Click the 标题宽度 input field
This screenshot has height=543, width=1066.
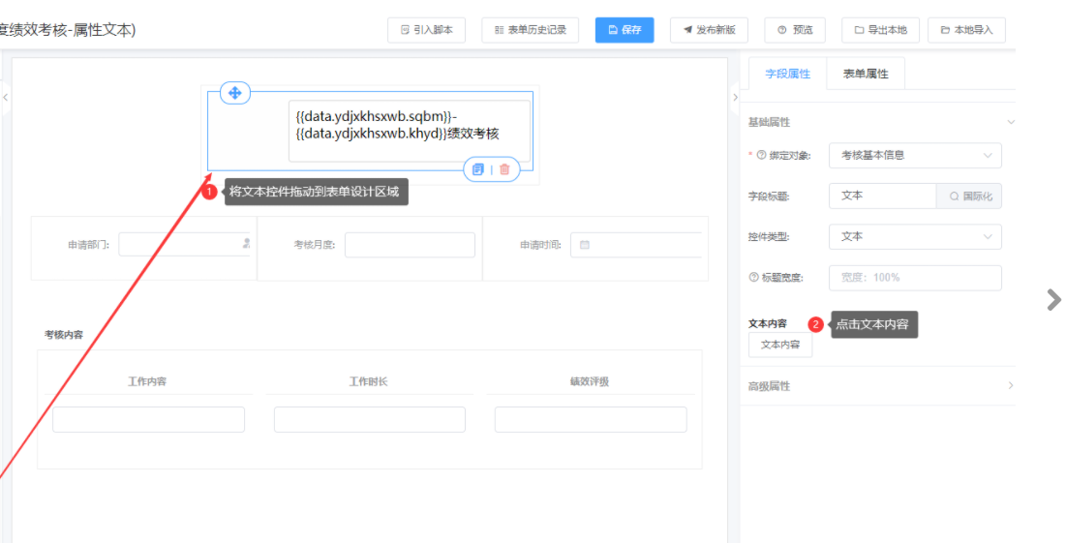pos(914,278)
